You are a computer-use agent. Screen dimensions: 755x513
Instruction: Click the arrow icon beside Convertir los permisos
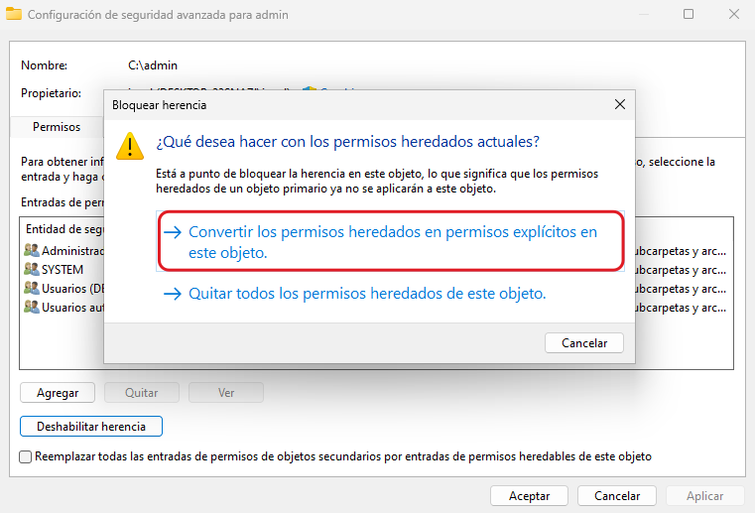[x=173, y=232]
